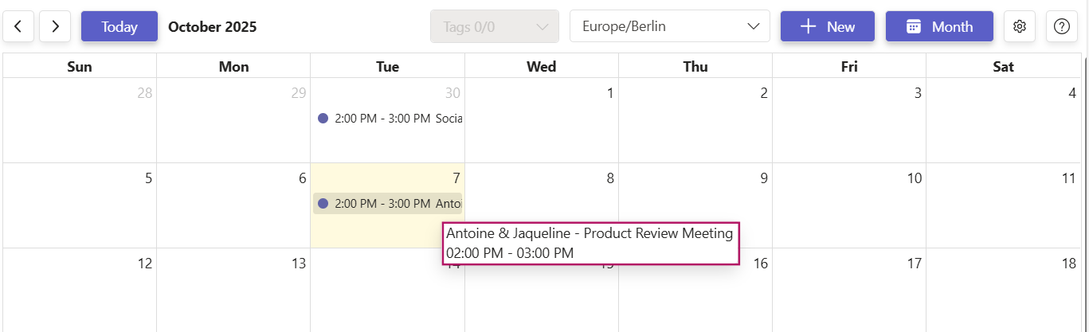Screen dimensions: 1089x332
Task: Open the Europe/Berlin timezone dropdown
Action: pyautogui.click(x=669, y=26)
